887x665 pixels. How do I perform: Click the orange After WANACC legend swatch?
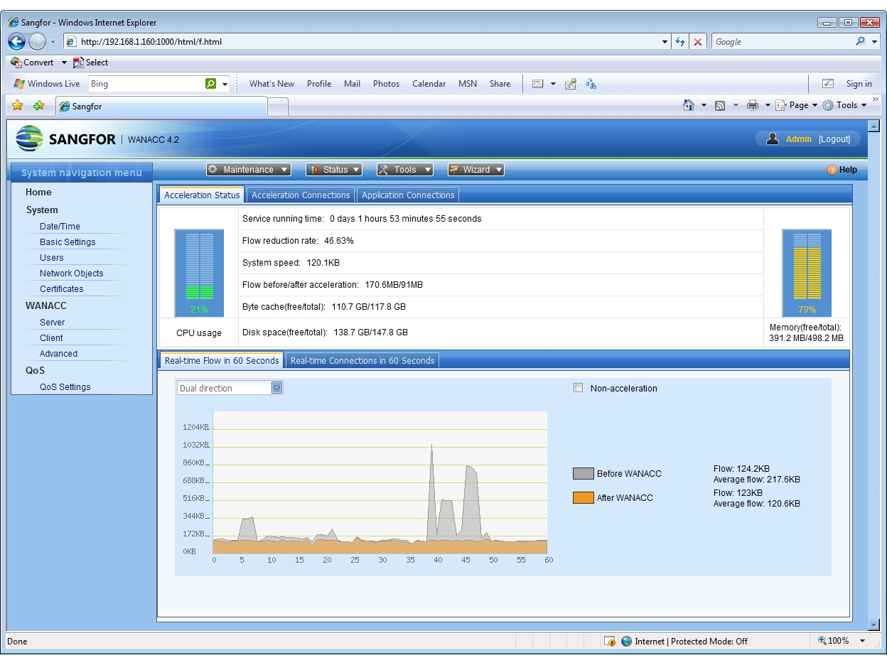click(583, 497)
